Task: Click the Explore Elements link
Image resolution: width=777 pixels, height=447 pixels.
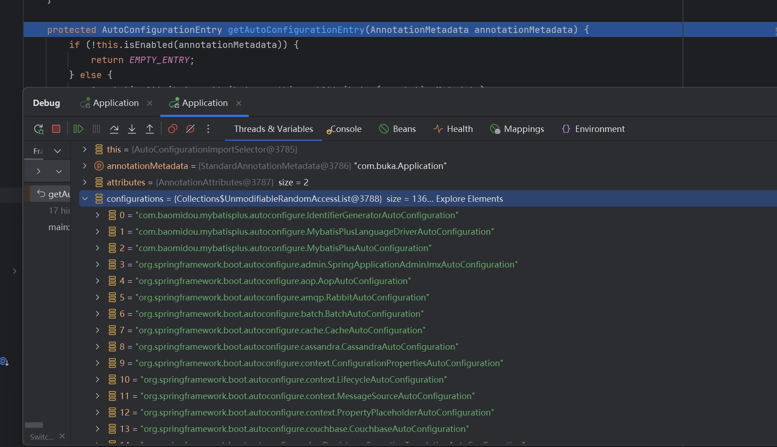Action: (469, 198)
